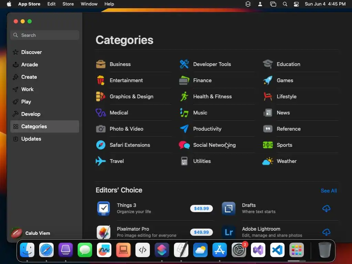Open the Productivity paper plane icon
The height and width of the screenshot is (264, 352).
coord(184,129)
